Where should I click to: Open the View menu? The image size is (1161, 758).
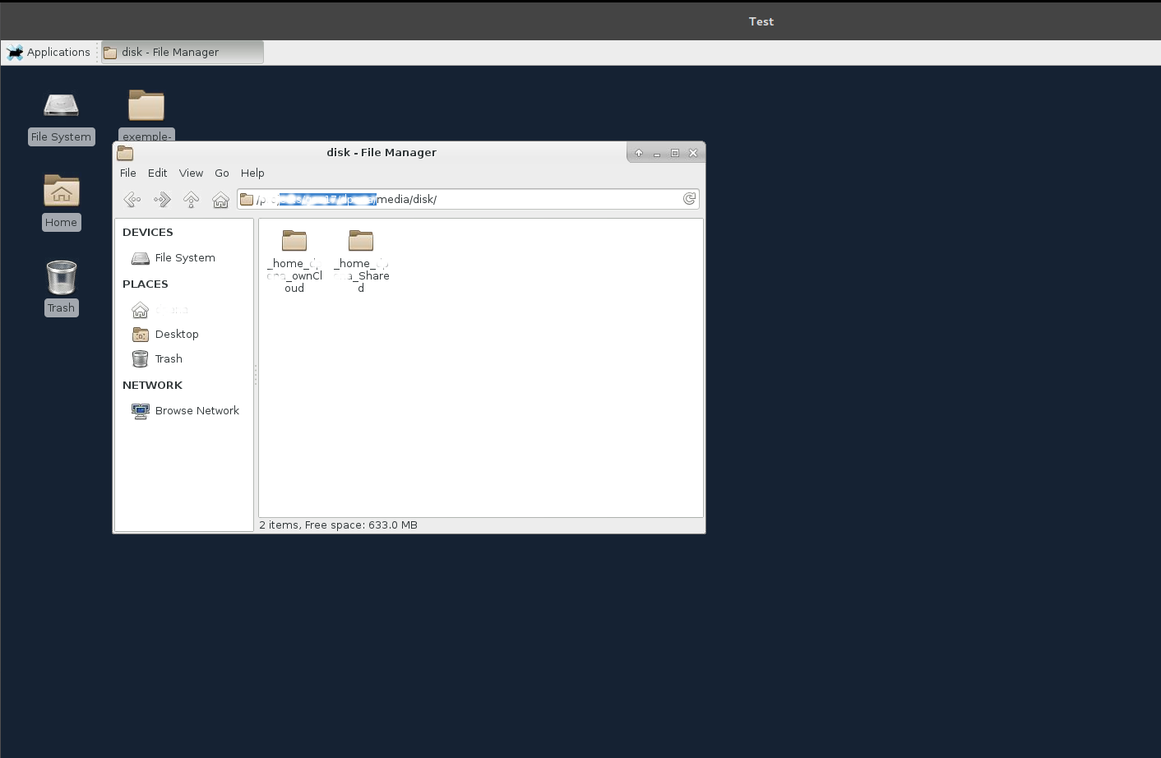191,173
